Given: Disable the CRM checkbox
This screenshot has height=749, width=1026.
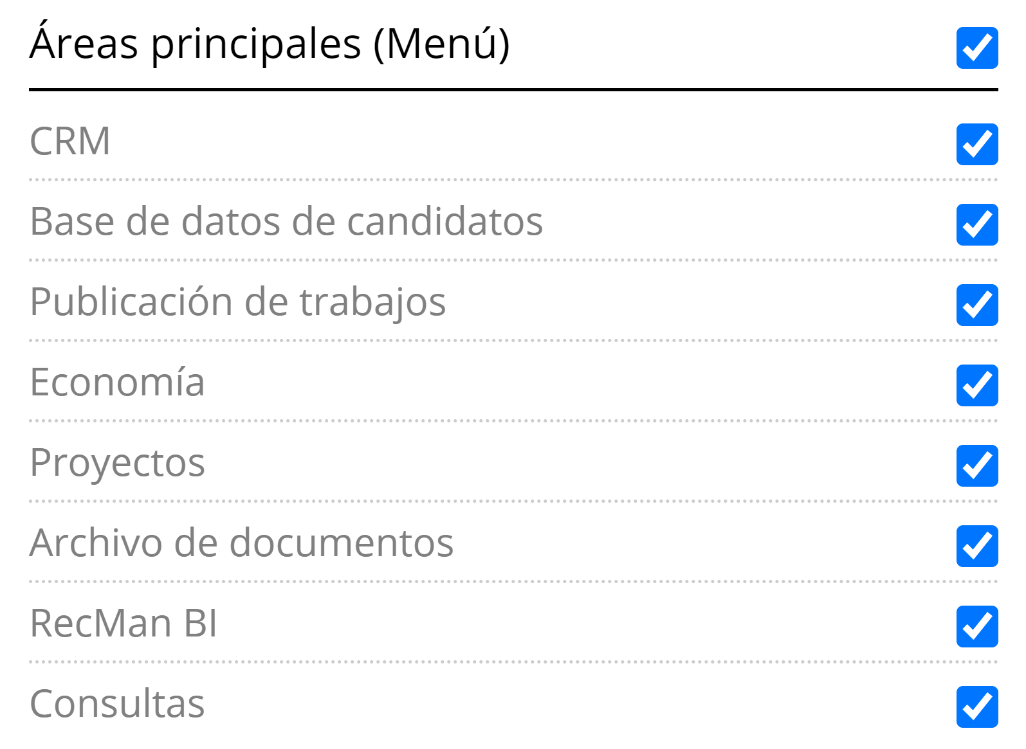Looking at the screenshot, I should tap(976, 144).
